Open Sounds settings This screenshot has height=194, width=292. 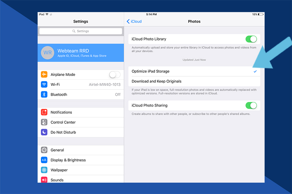(81, 179)
